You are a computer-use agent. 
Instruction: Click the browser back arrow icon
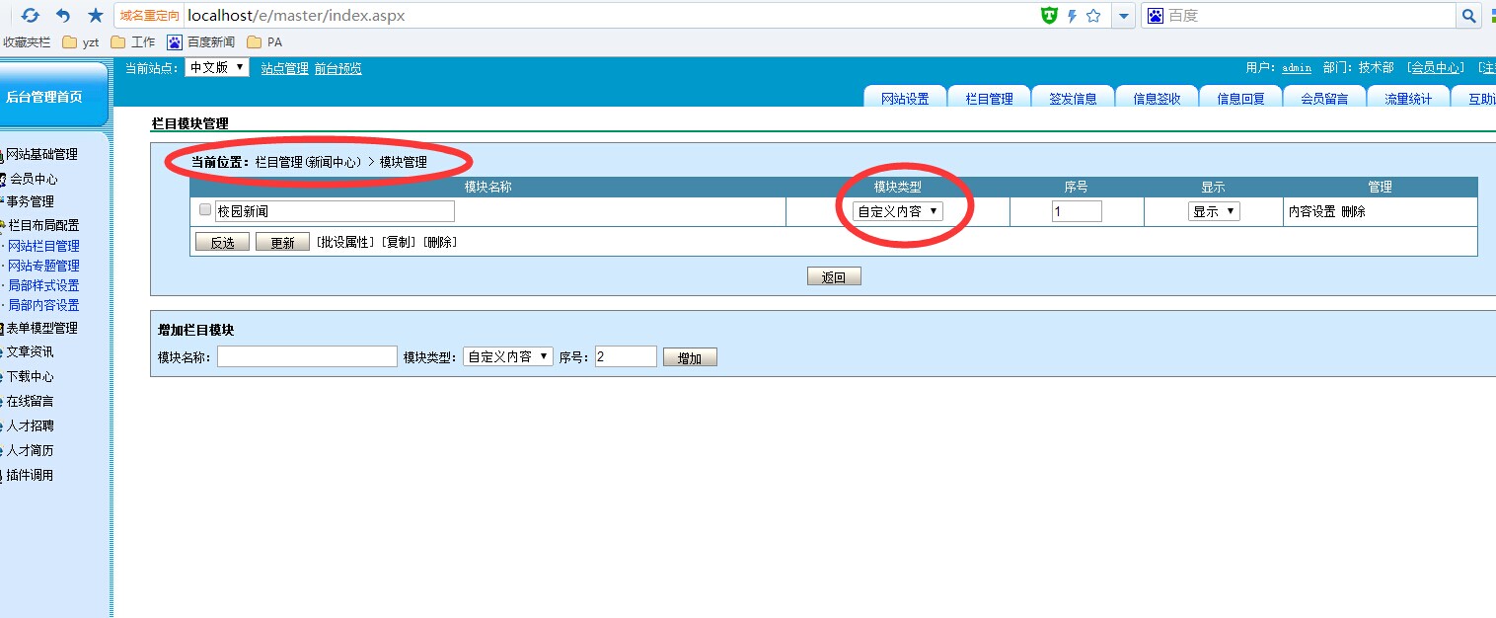(63, 16)
